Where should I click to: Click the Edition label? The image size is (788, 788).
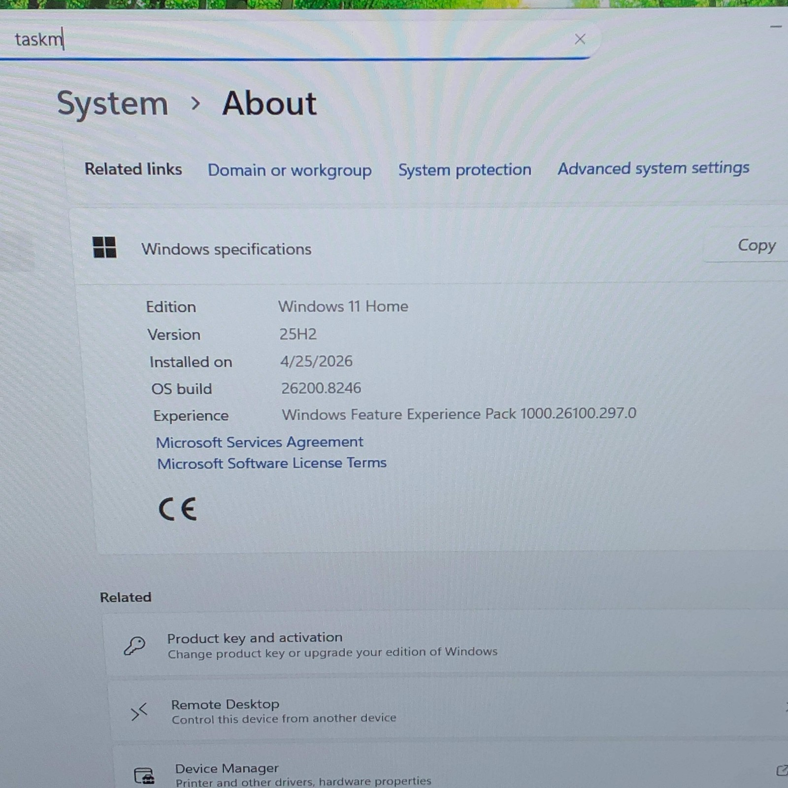coord(171,307)
